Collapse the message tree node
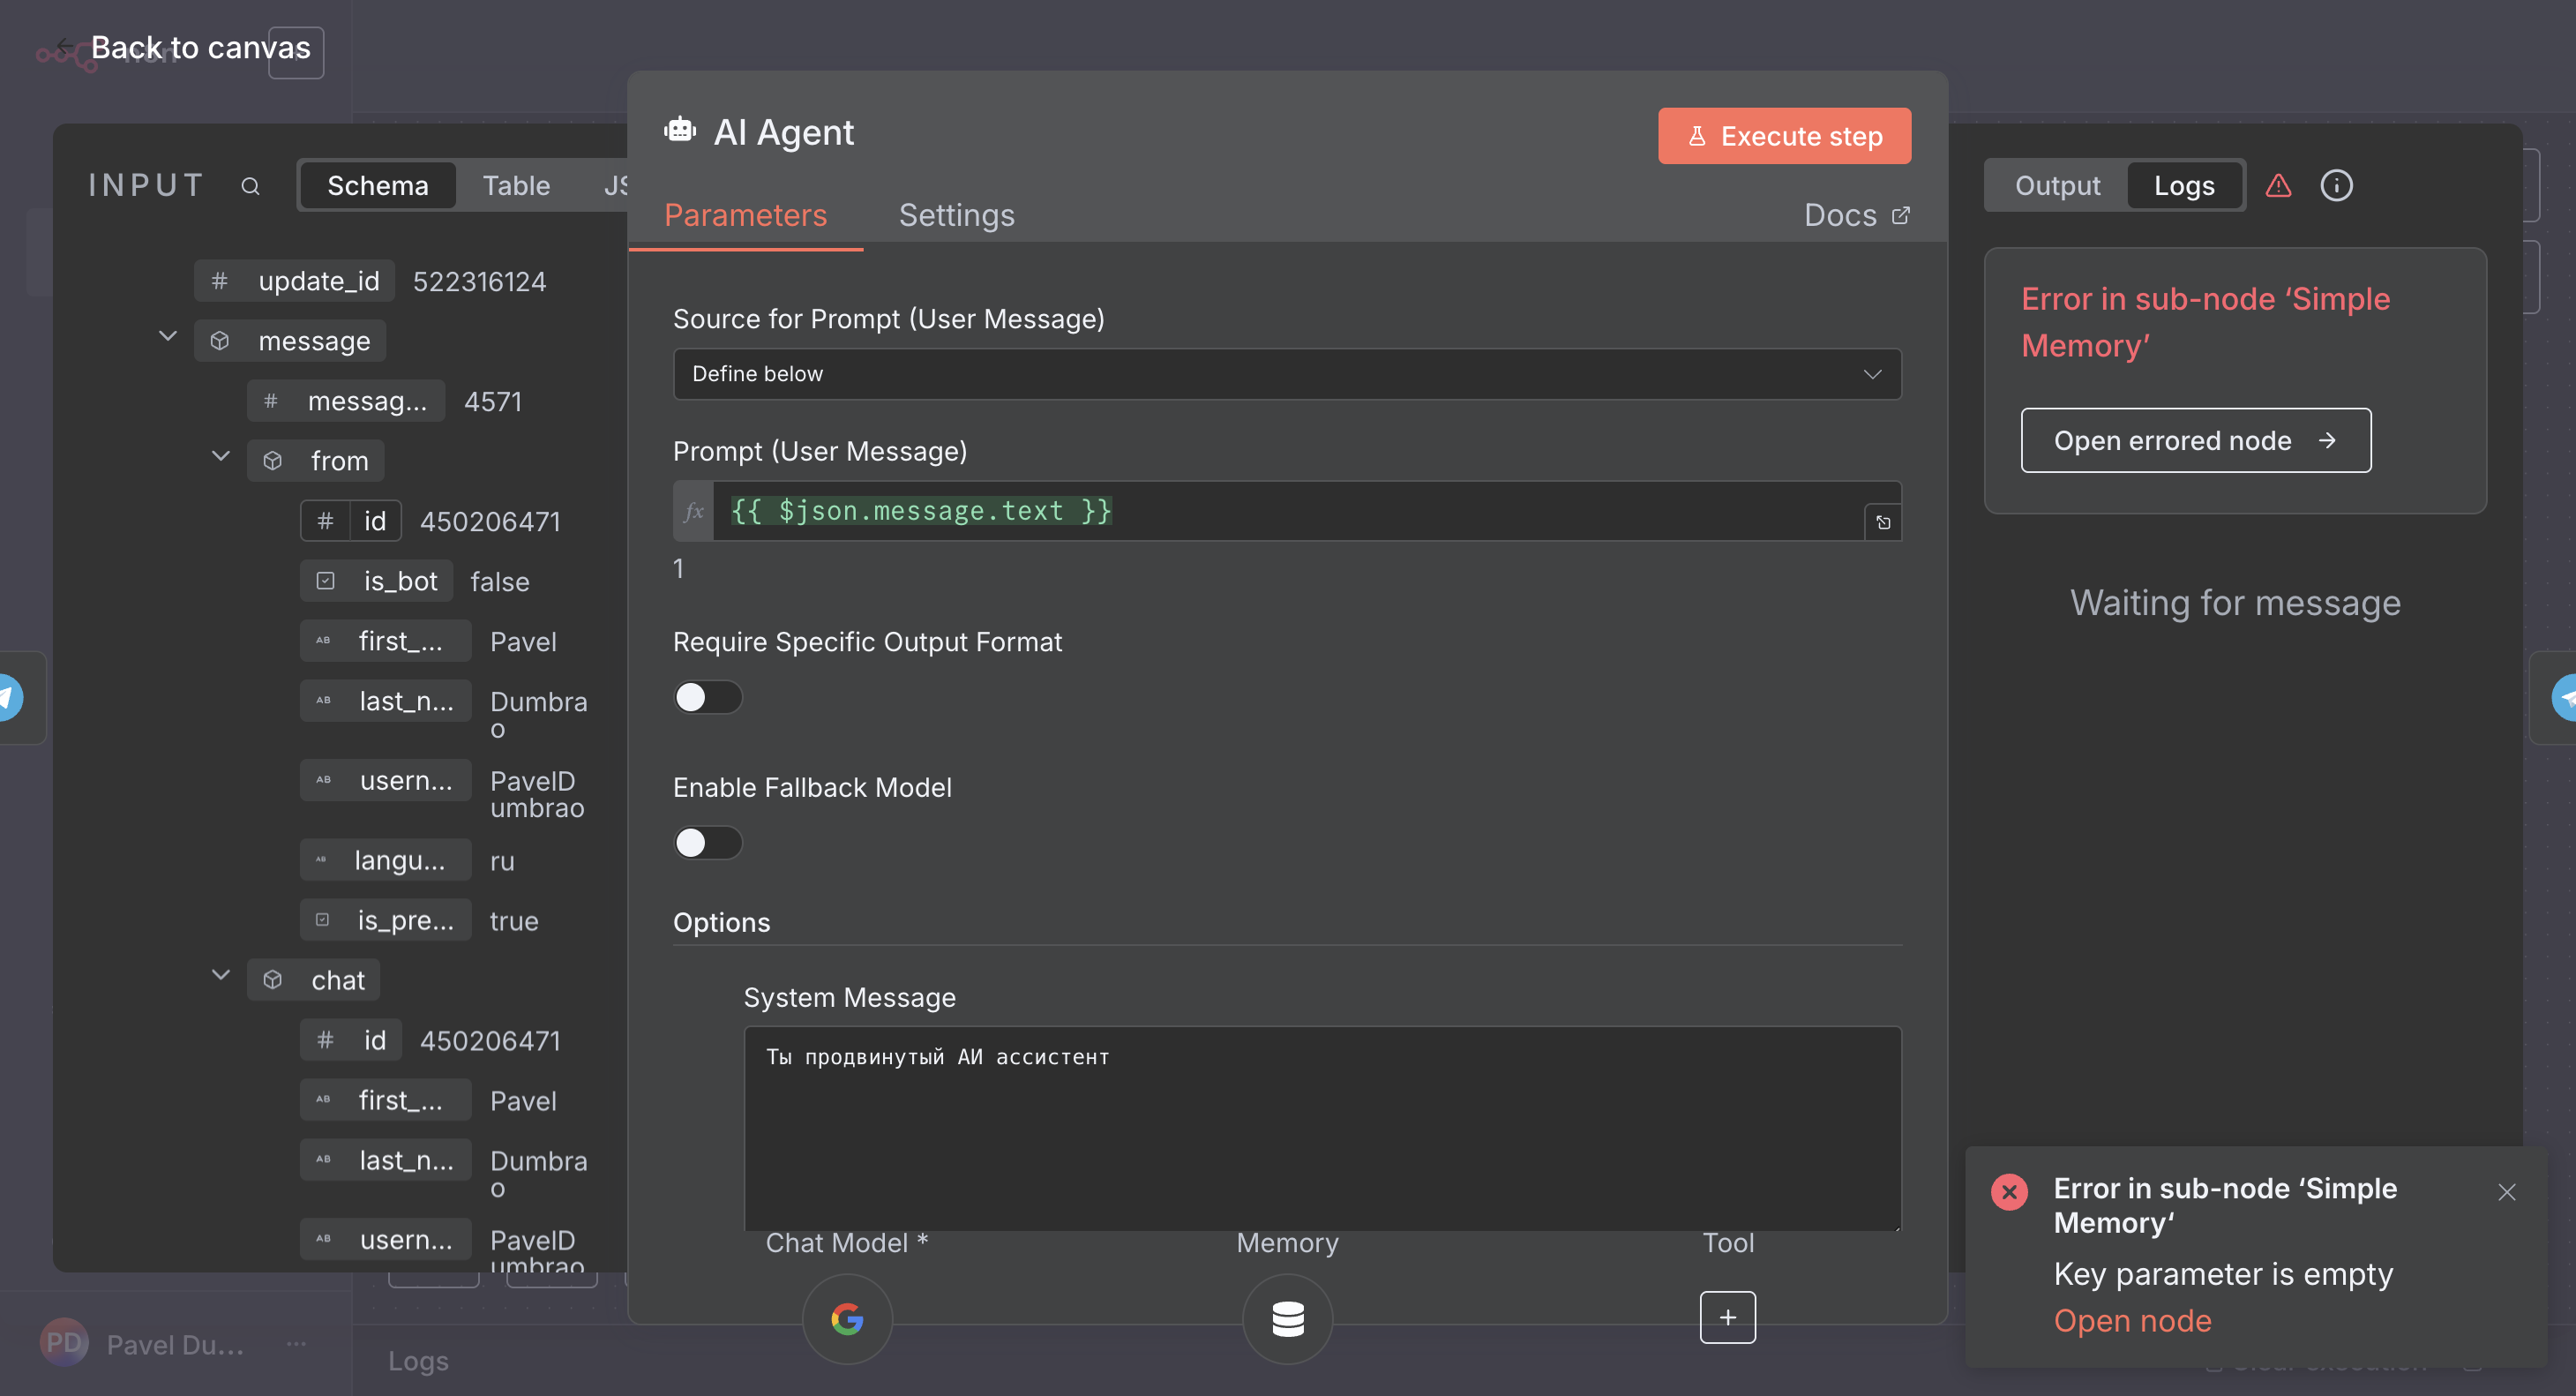The height and width of the screenshot is (1396, 2576). (168, 337)
